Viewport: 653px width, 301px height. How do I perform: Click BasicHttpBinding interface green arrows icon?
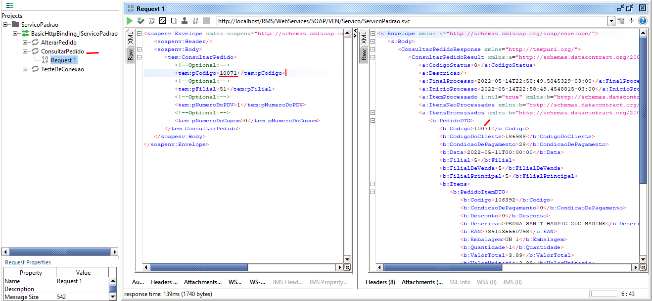(25, 33)
